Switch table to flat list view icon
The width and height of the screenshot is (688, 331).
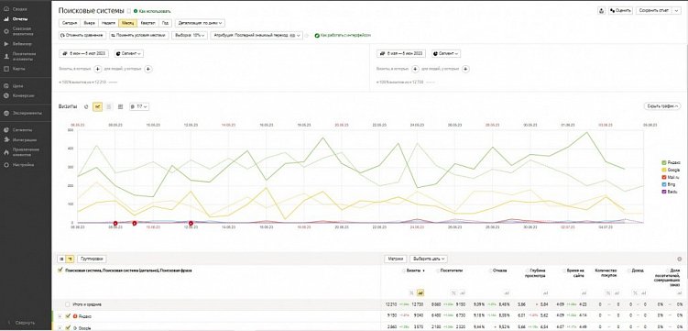coord(61,259)
